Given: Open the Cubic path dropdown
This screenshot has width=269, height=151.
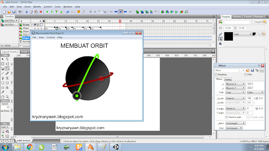Looking at the screenshot, I should (x=255, y=92).
